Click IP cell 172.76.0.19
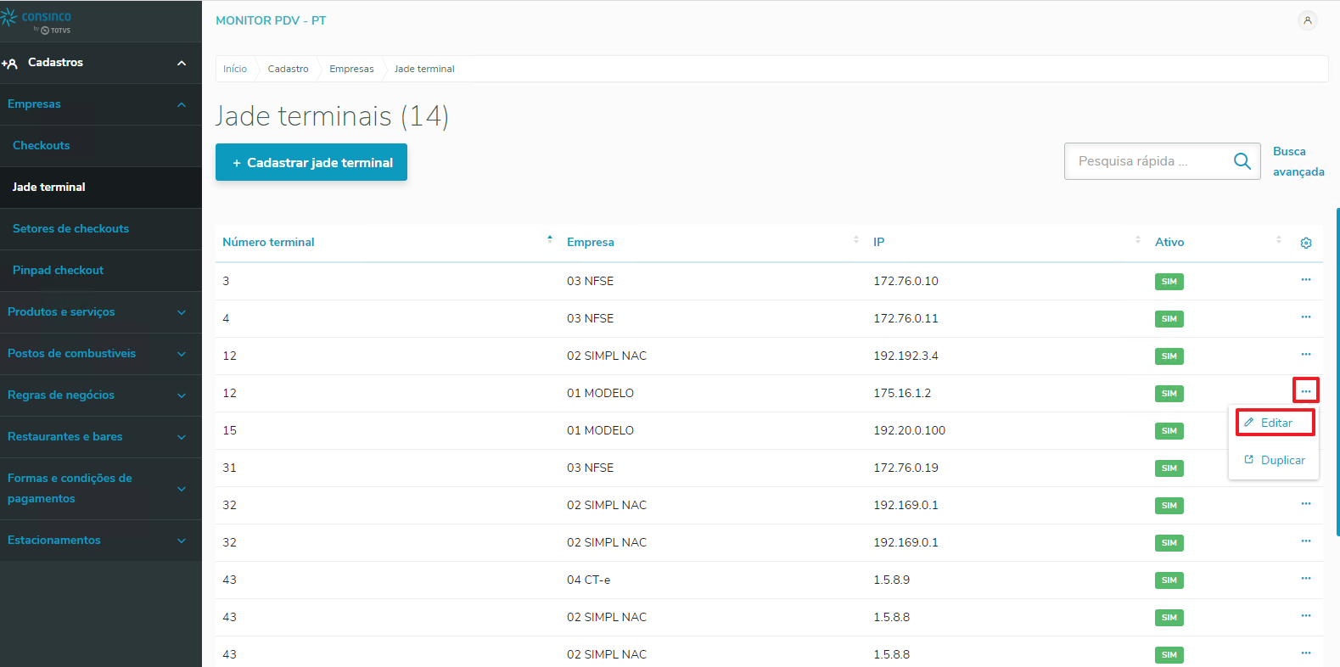Image resolution: width=1340 pixels, height=667 pixels. (906, 468)
